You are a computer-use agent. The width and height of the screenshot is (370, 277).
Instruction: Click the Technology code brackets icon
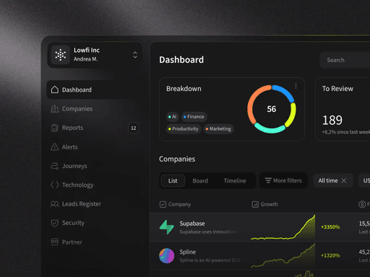55,185
